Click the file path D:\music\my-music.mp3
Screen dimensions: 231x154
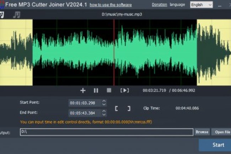[x=122, y=15]
